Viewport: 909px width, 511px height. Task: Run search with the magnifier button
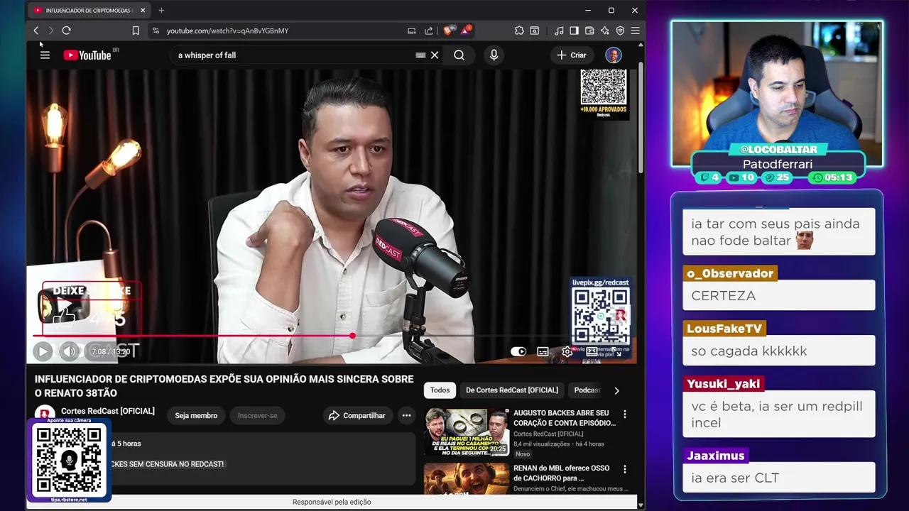[459, 55]
